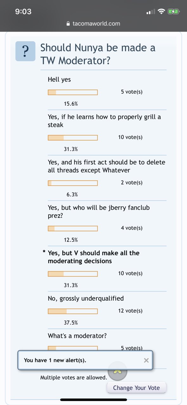Tap the asterisk marking your voted option
187x405 pixels.
point(44,252)
